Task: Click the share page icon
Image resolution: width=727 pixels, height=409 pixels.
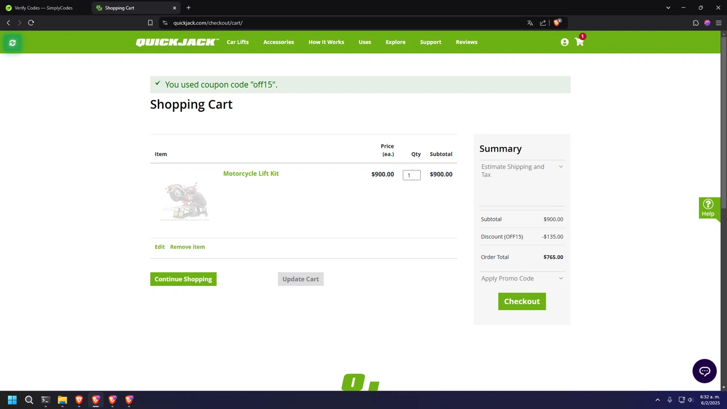Action: tap(543, 23)
